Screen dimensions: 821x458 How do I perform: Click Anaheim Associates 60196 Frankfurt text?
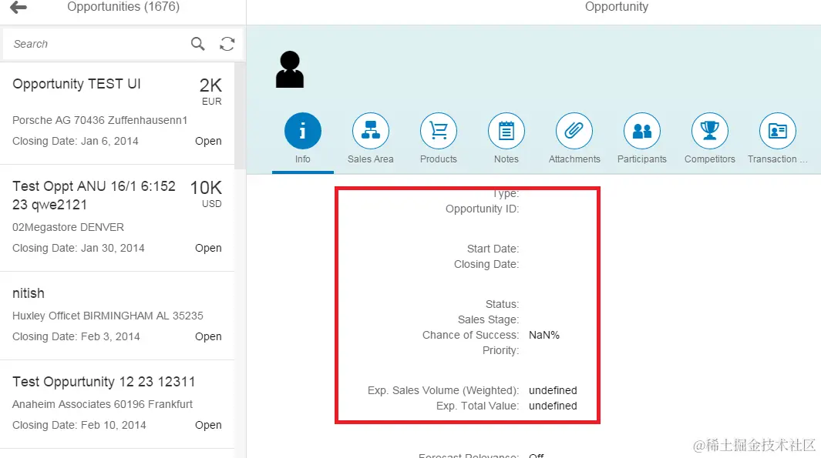[103, 404]
